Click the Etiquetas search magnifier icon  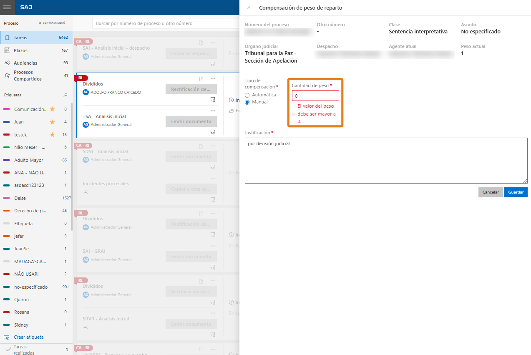[65, 95]
